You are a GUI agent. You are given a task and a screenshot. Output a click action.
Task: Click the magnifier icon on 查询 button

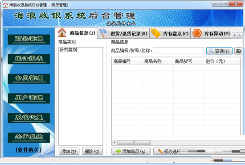(x=211, y=51)
